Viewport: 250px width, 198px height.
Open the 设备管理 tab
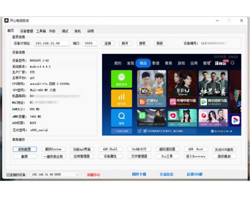[26, 31]
